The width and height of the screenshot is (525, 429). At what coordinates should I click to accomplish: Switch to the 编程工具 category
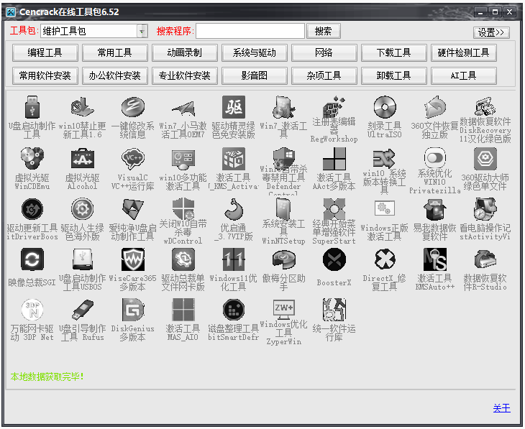pos(45,53)
